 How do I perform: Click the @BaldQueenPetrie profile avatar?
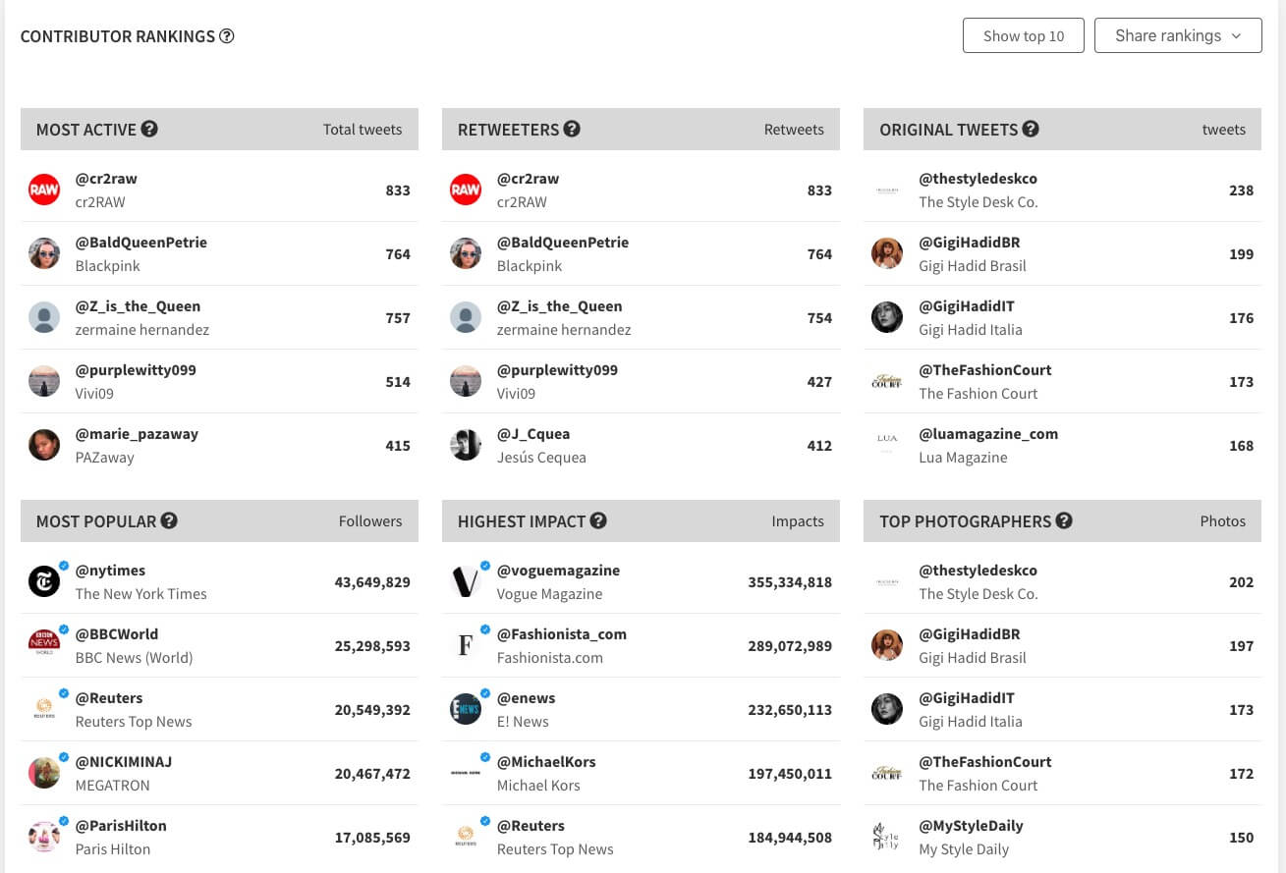tap(43, 252)
